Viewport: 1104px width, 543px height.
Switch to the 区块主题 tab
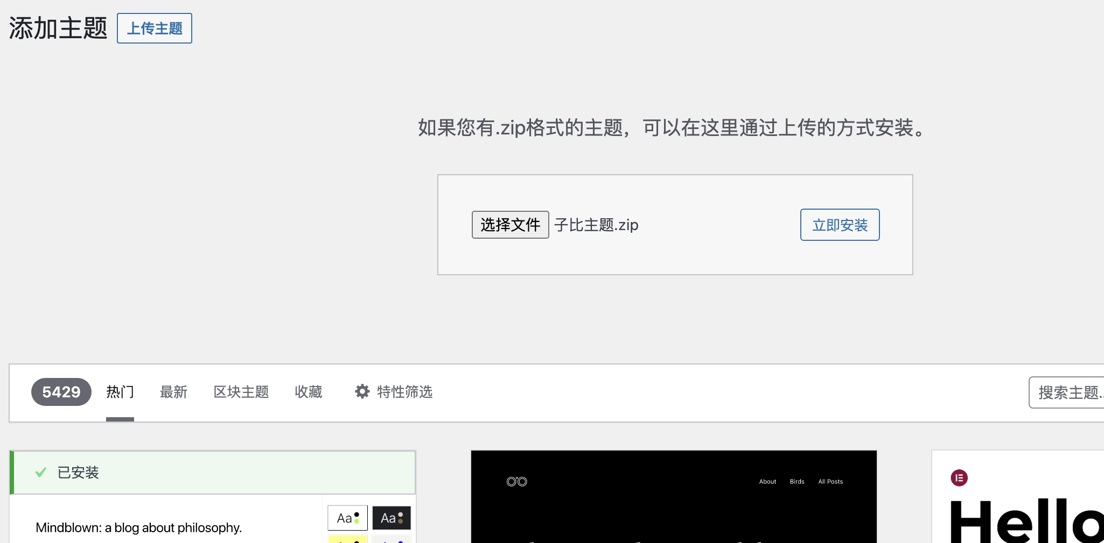241,392
